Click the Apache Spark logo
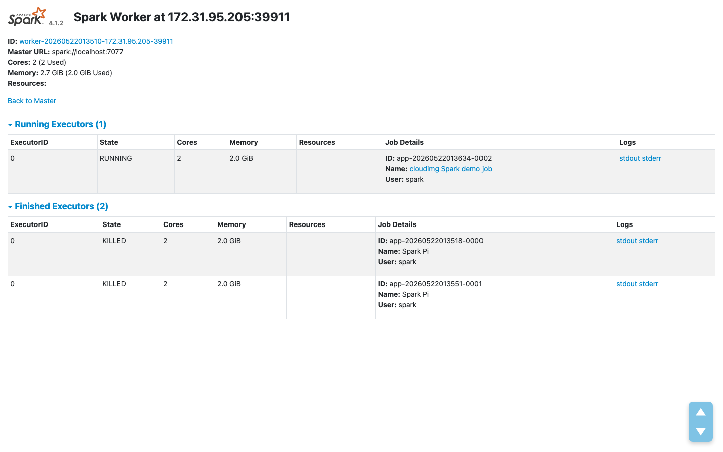The width and height of the screenshot is (723, 452). [27, 17]
